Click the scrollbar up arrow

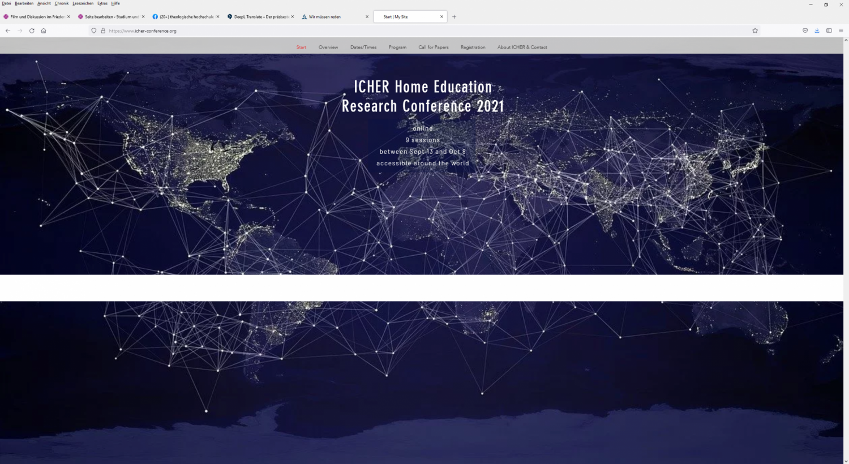[846, 40]
